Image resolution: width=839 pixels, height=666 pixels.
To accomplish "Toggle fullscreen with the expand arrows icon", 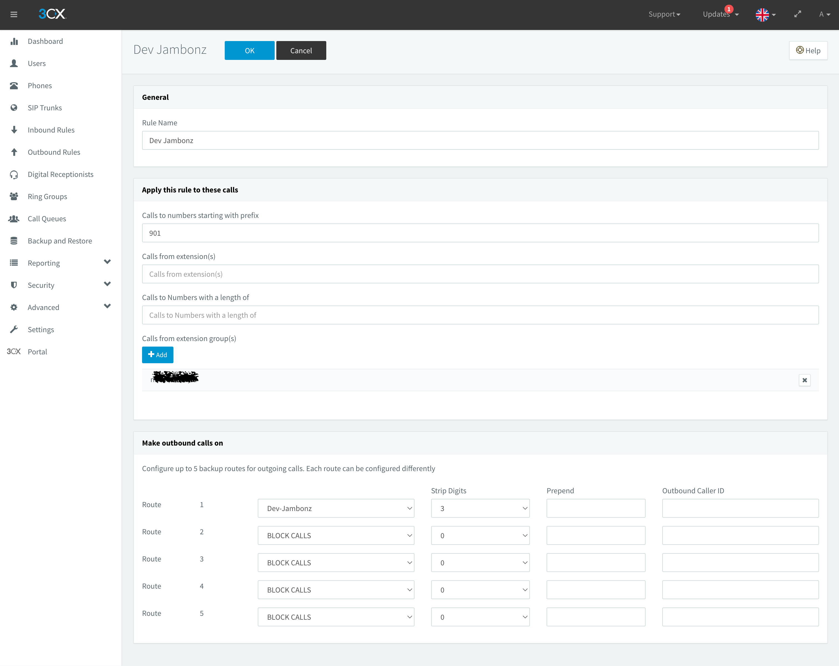I will point(798,14).
